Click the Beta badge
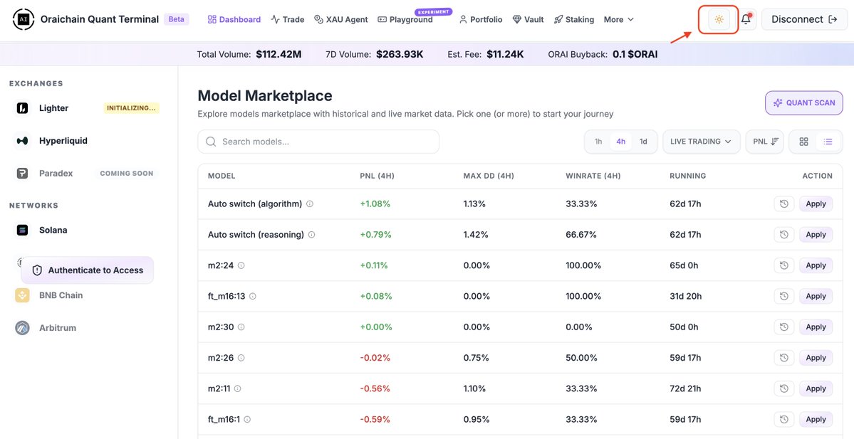This screenshot has height=439, width=854. point(177,19)
